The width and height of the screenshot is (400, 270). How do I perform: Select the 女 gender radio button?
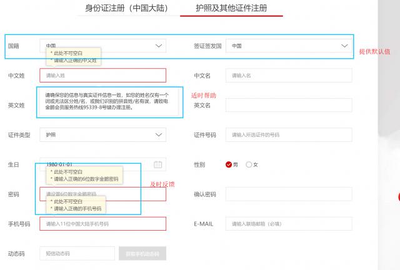[249, 164]
